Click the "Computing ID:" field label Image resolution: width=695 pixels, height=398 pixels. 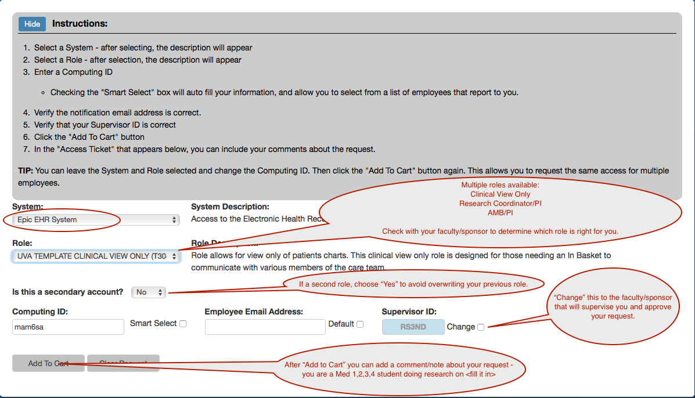[x=40, y=312]
